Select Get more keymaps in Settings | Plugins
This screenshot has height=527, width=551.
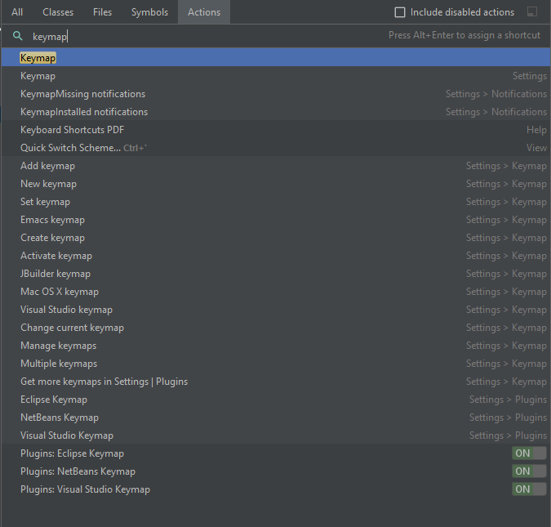(276, 381)
